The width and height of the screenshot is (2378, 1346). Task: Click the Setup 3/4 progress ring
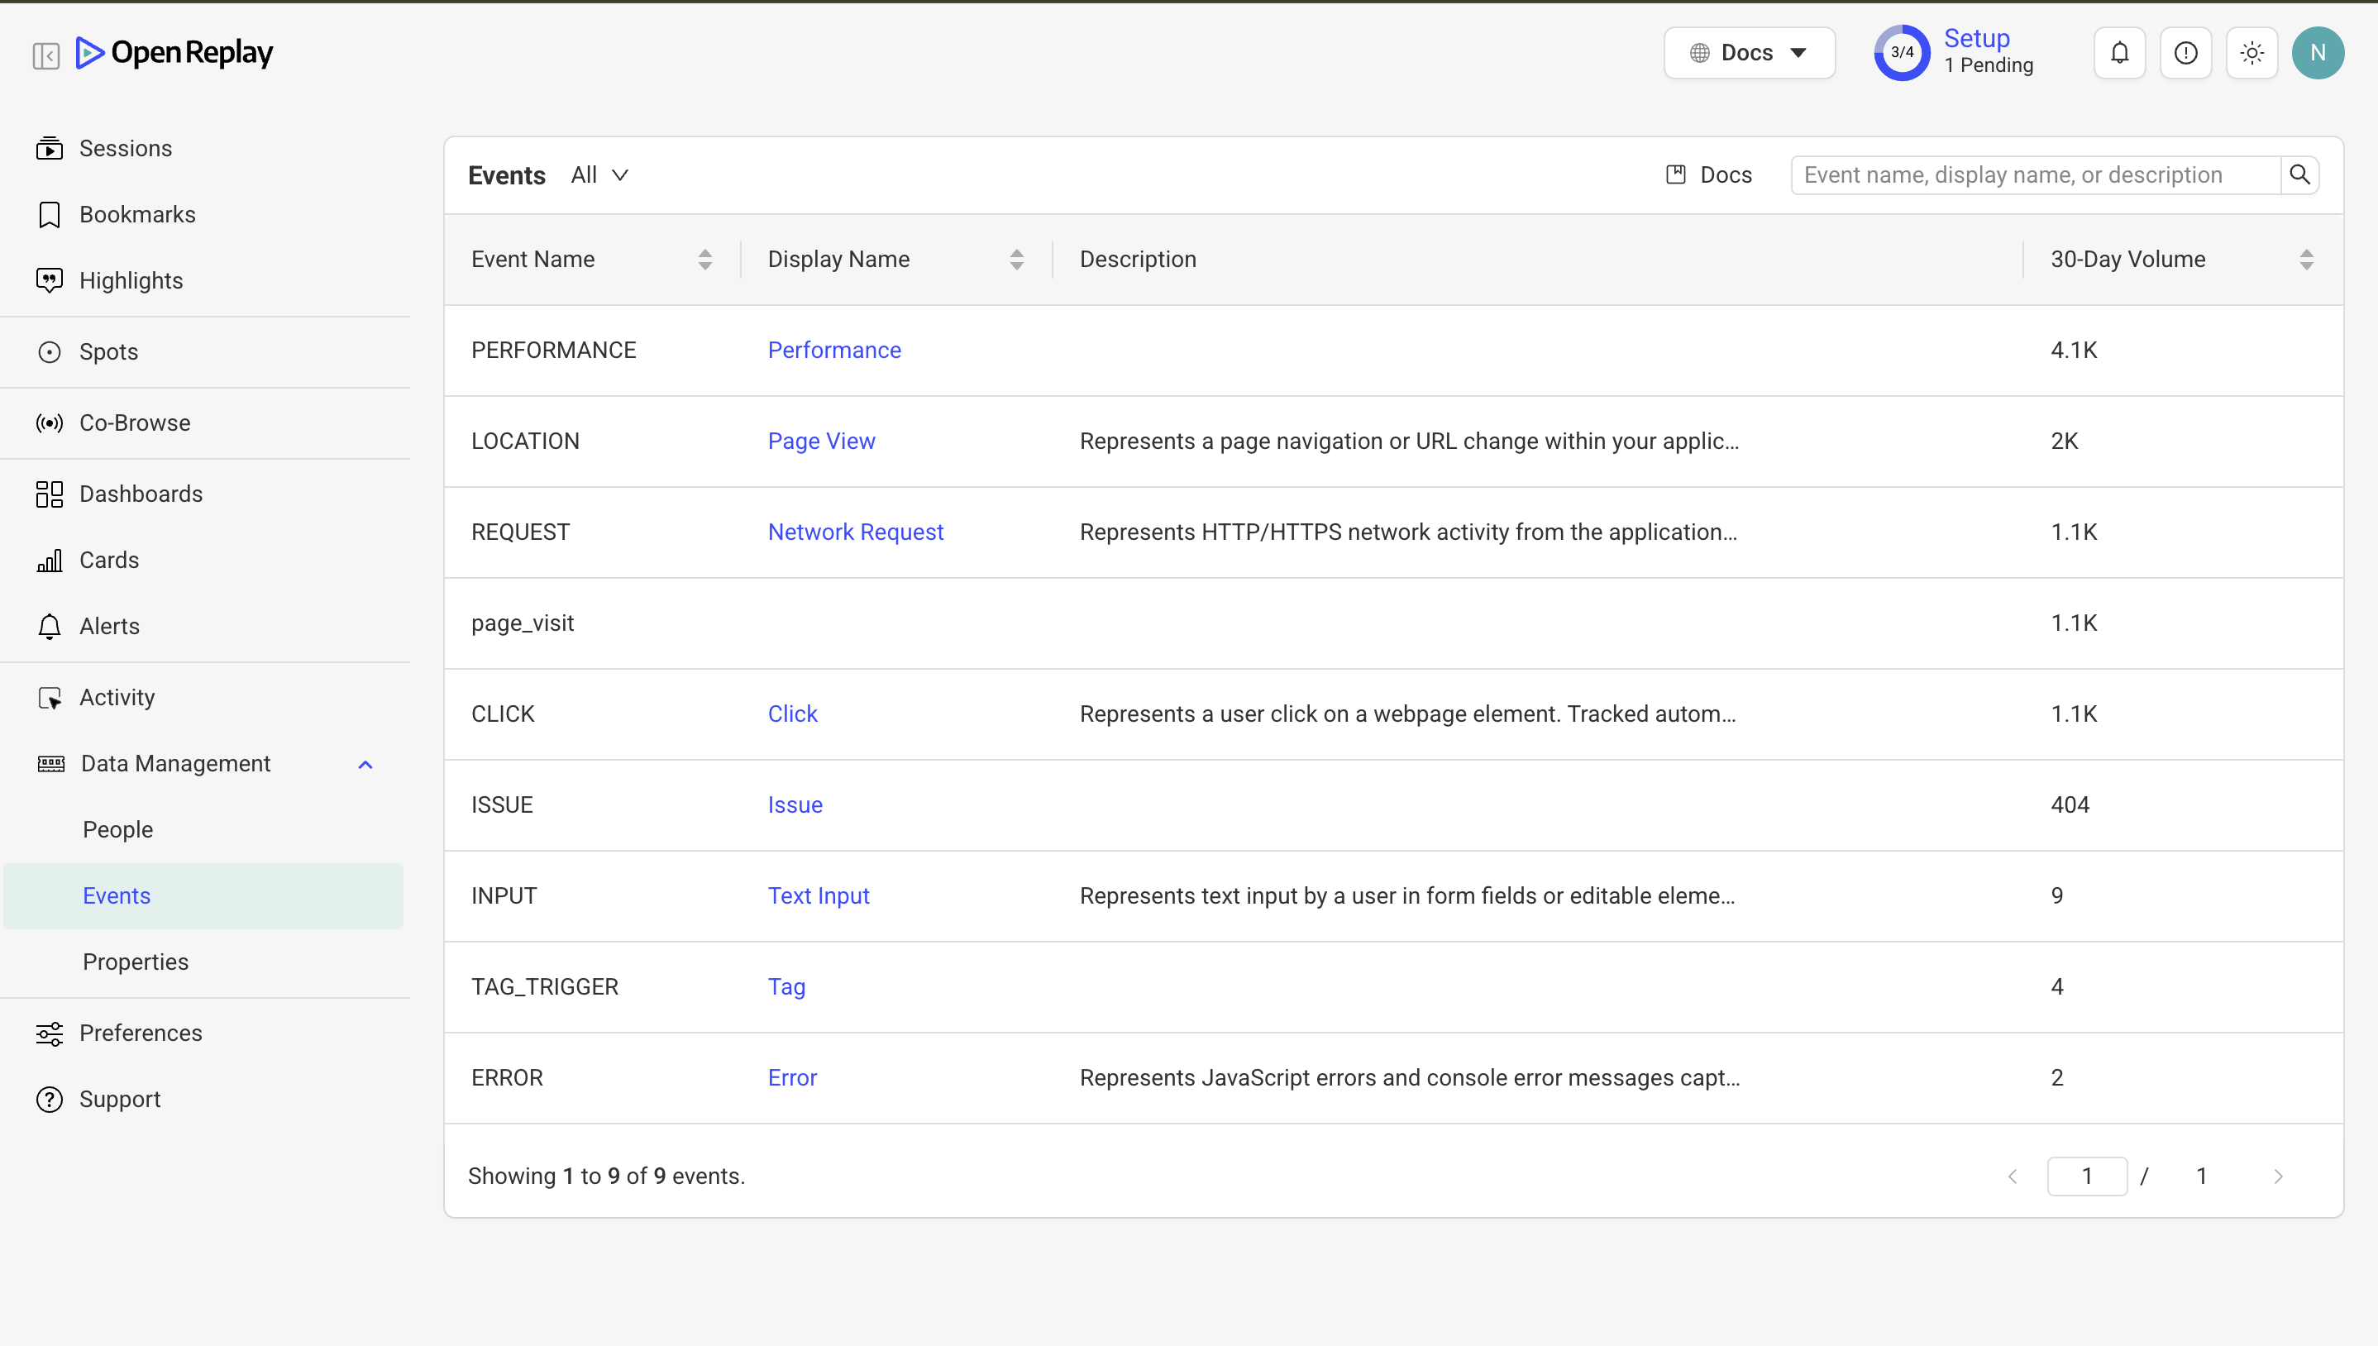tap(1902, 53)
